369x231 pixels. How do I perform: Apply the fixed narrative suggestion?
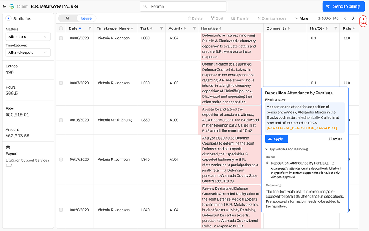(276, 139)
